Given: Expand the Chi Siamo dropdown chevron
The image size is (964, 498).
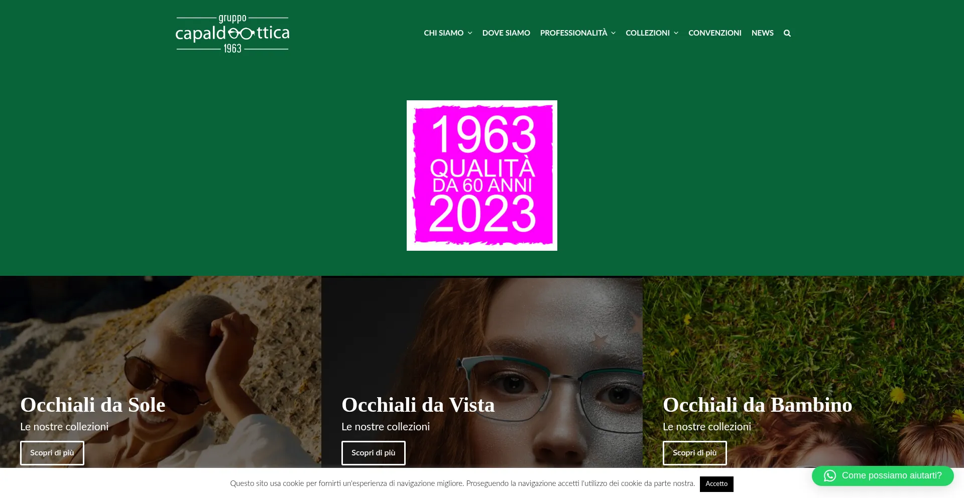Looking at the screenshot, I should (x=470, y=33).
